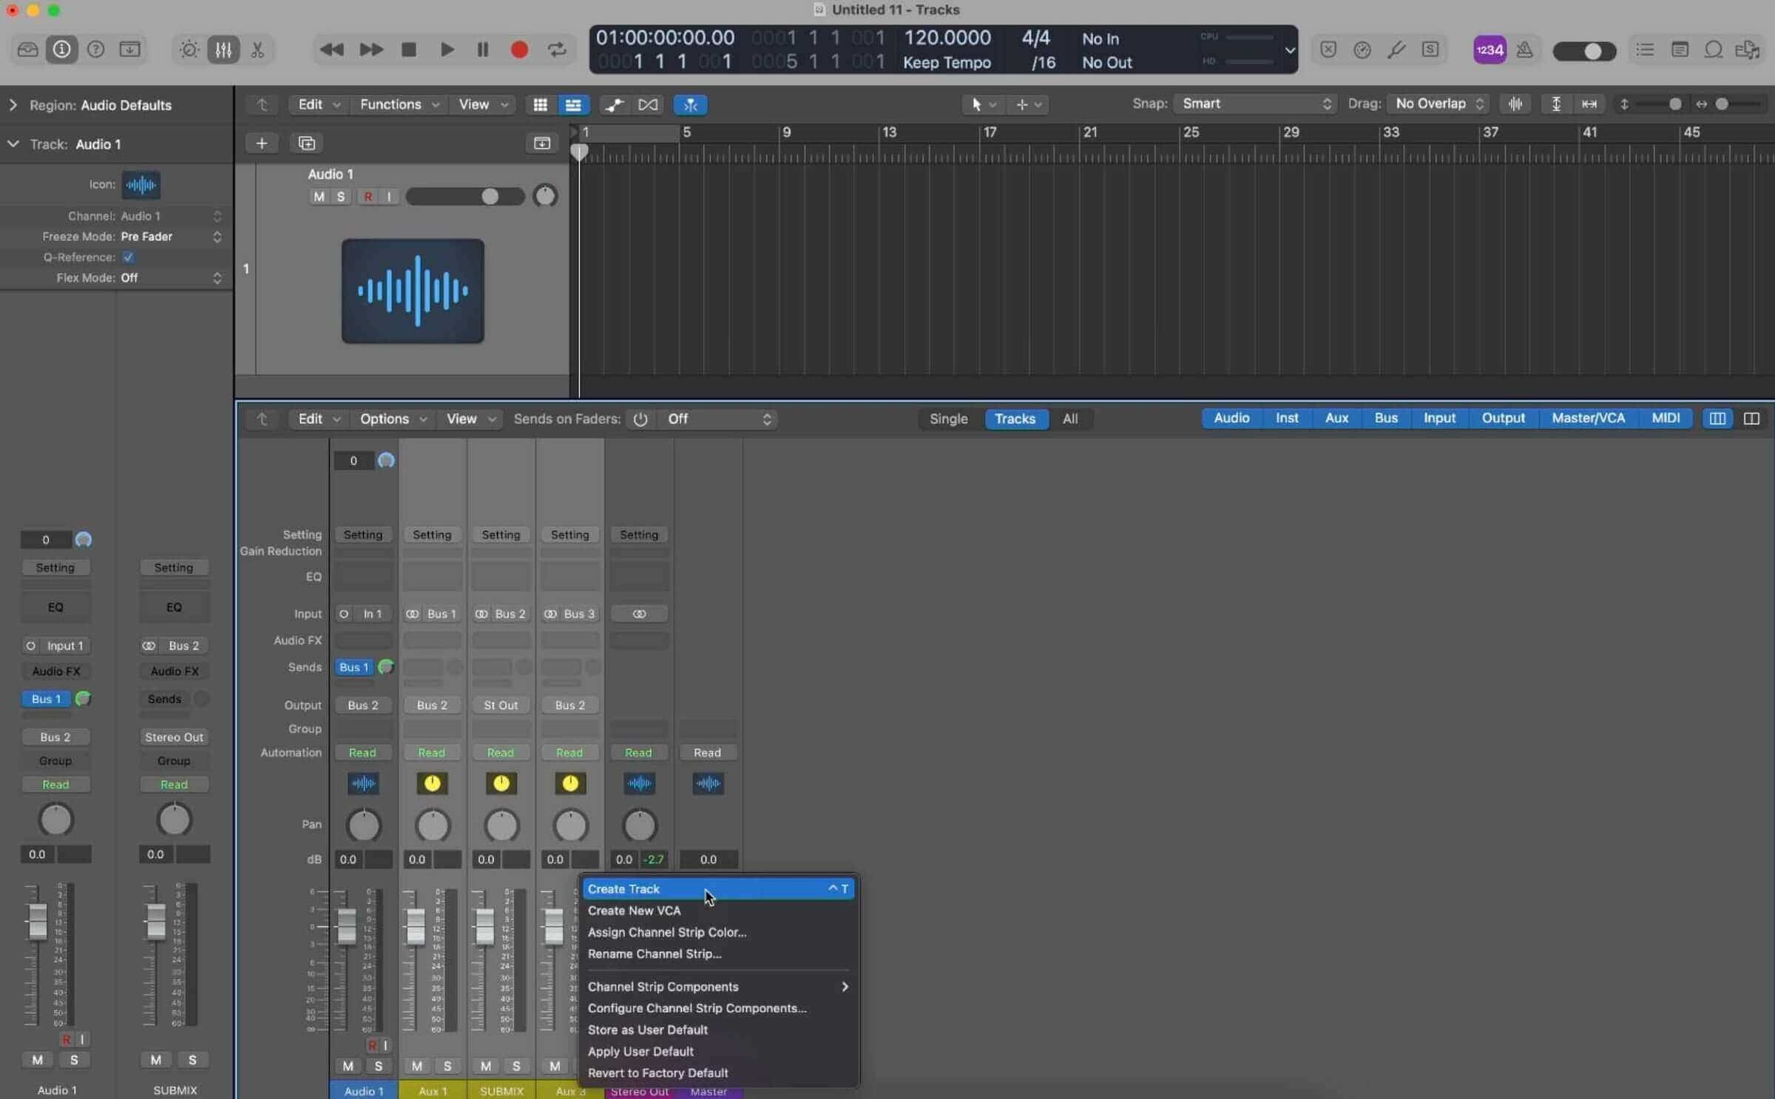Viewport: 1775px width, 1099px height.
Task: Click the tempo value 120.0000
Action: tap(947, 37)
